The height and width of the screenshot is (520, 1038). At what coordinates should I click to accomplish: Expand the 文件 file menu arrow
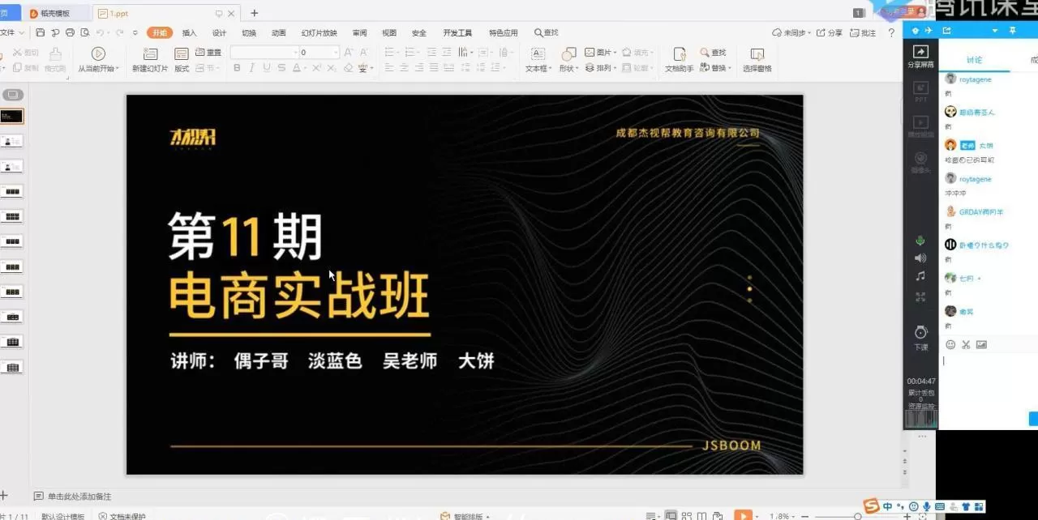click(23, 32)
